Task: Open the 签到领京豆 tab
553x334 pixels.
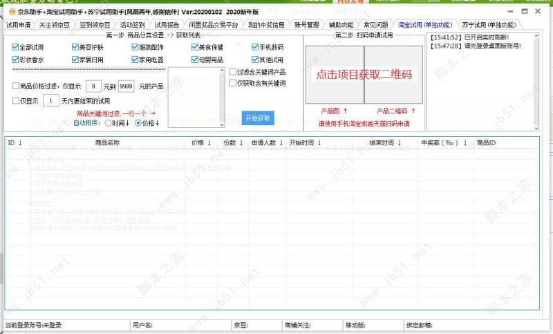Action: 95,25
